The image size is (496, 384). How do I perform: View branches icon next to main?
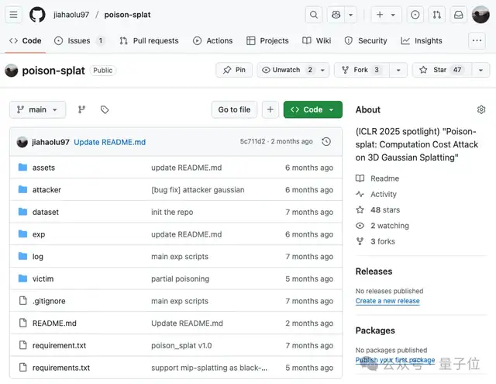pos(81,110)
